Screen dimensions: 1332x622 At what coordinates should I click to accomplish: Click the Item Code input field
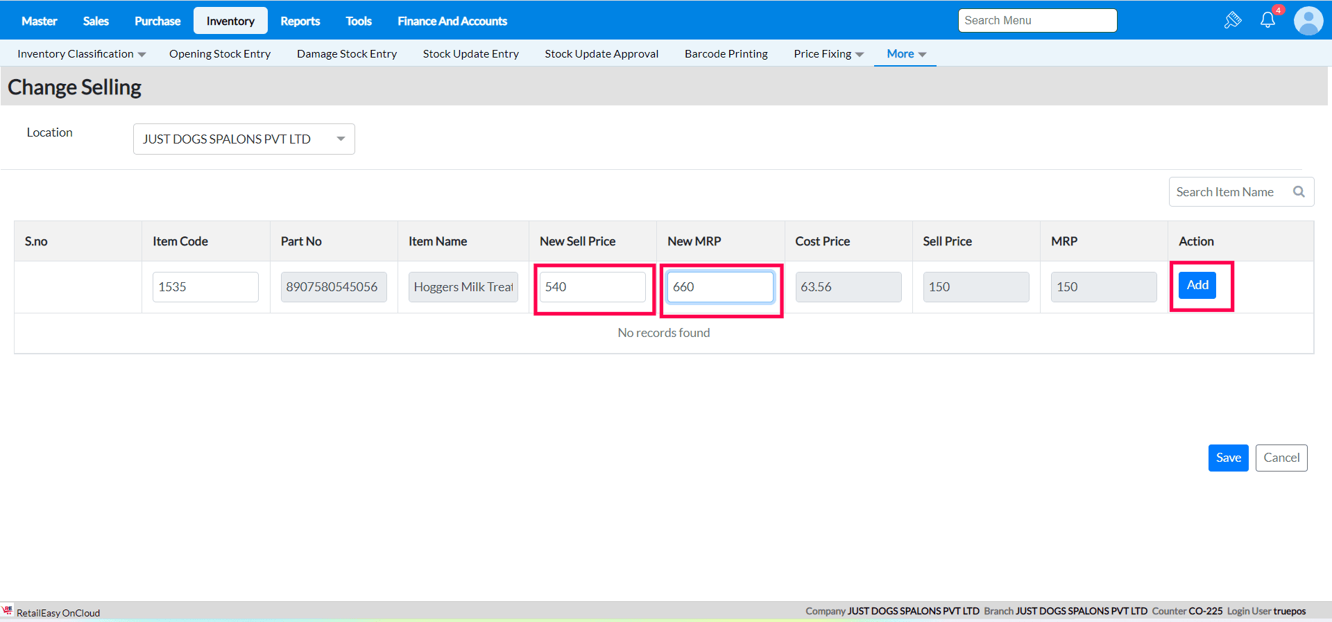205,287
